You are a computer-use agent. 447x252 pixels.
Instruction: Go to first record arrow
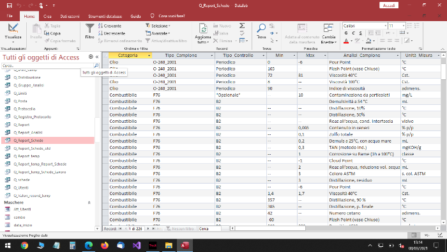(x=120, y=228)
